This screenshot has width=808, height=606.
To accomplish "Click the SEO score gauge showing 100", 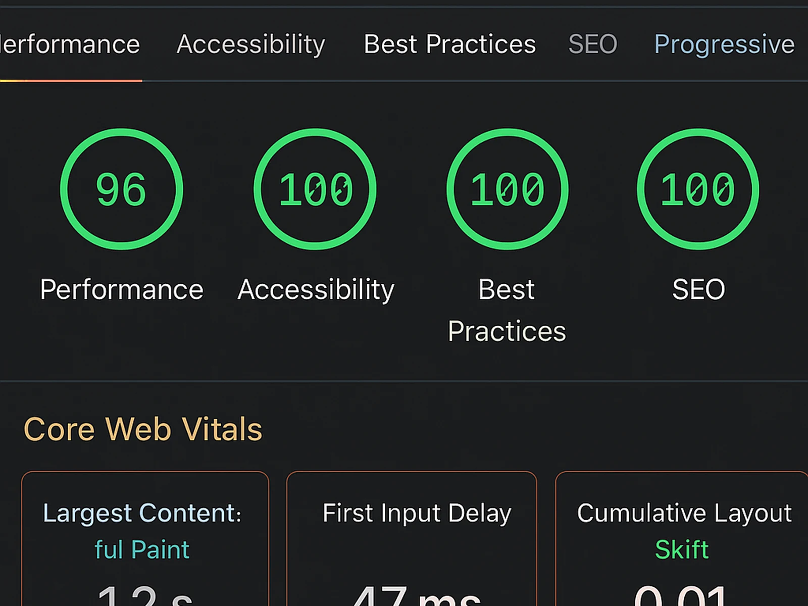I will click(698, 189).
